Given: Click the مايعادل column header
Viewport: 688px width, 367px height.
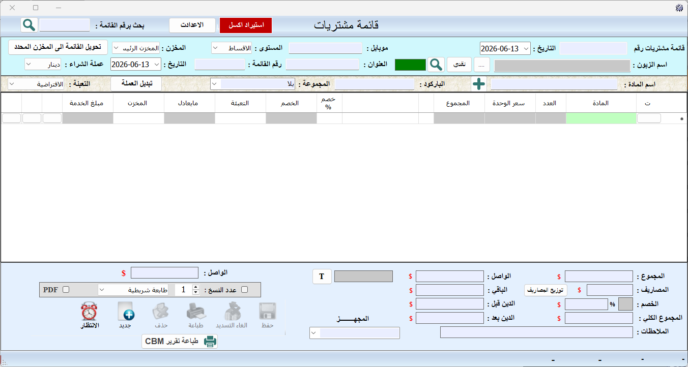Looking at the screenshot, I should tap(189, 103).
